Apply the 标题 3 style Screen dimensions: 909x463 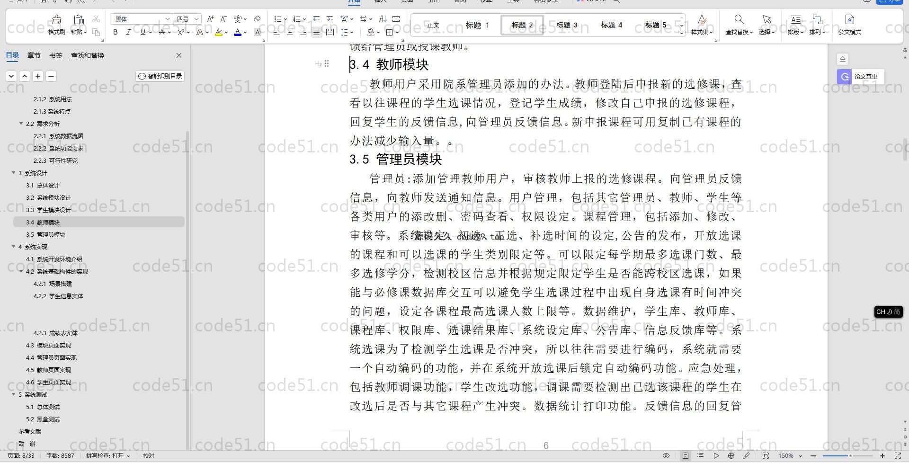567,25
